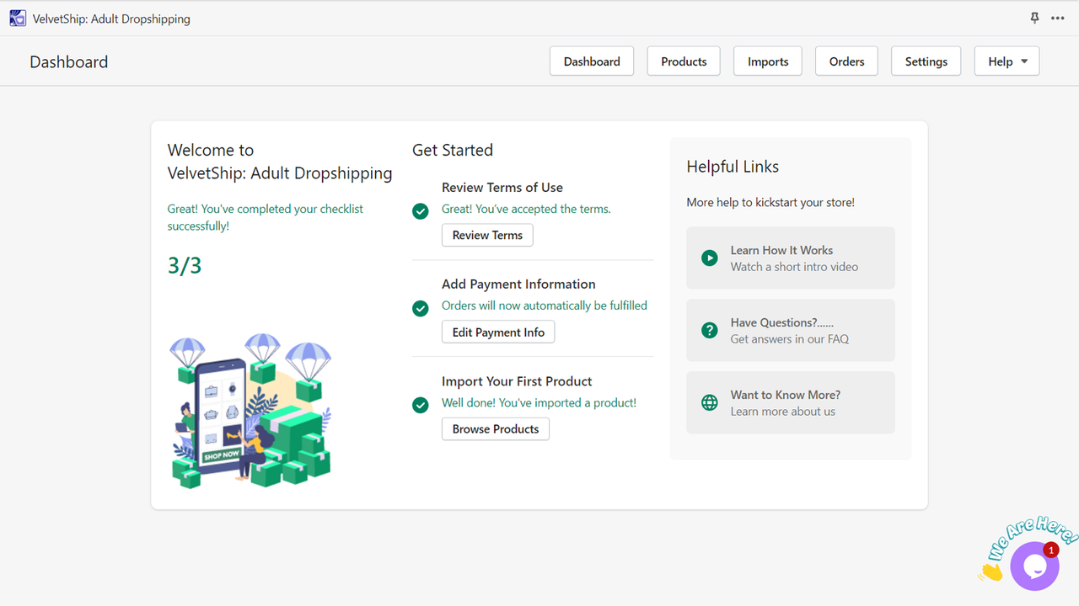
Task: Click the question mark icon in Have Questions card
Action: (x=709, y=330)
